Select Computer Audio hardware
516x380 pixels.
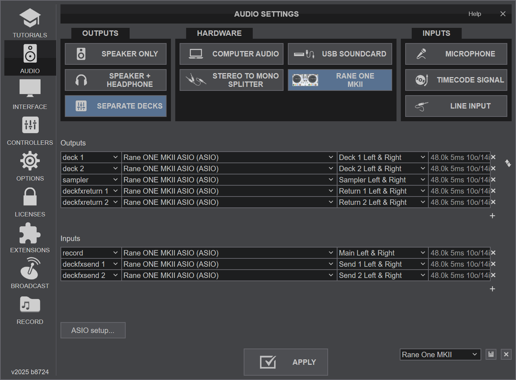(x=231, y=54)
